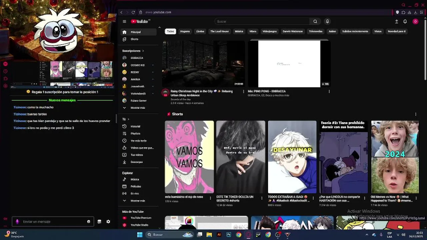427x240 pixels.
Task: Select the Videojuegos filter chip
Action: [269, 31]
